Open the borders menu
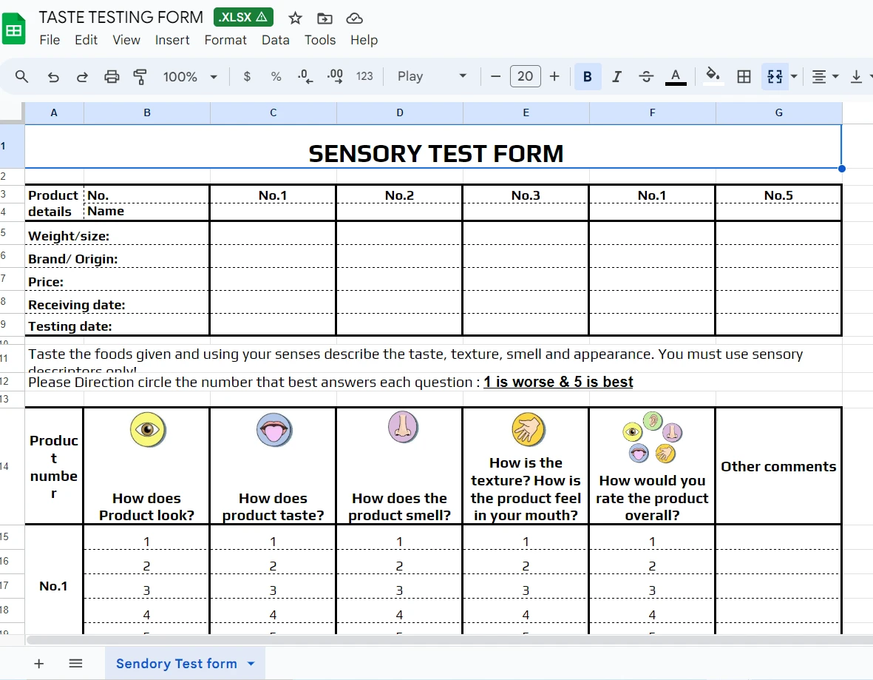Image resolution: width=873 pixels, height=680 pixels. click(744, 76)
